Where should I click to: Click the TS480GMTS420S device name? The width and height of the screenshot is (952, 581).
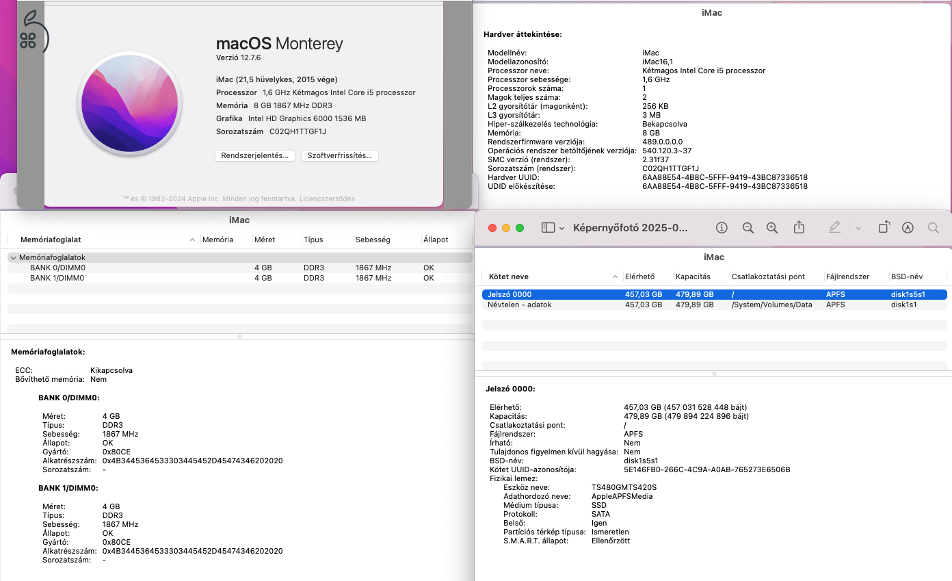tap(624, 487)
